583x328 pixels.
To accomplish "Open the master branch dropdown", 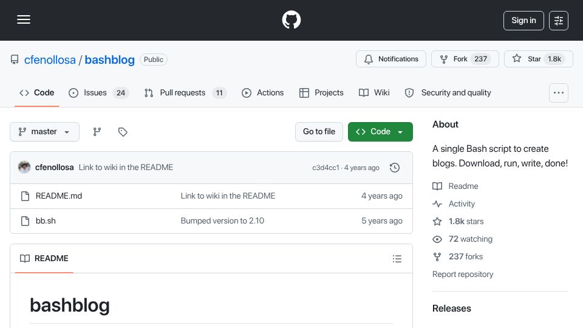I will point(44,132).
